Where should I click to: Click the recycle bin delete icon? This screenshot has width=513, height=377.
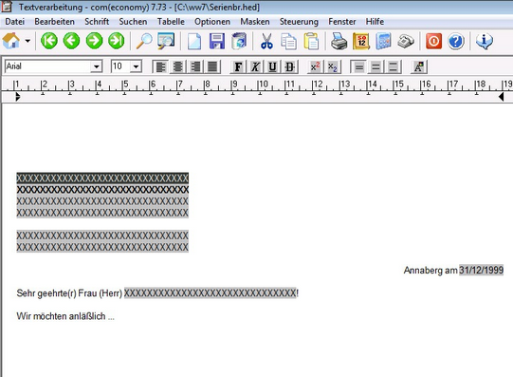click(x=239, y=41)
